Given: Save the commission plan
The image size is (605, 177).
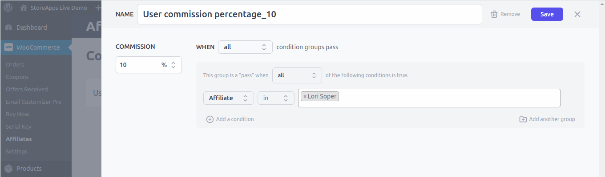Looking at the screenshot, I should (547, 14).
